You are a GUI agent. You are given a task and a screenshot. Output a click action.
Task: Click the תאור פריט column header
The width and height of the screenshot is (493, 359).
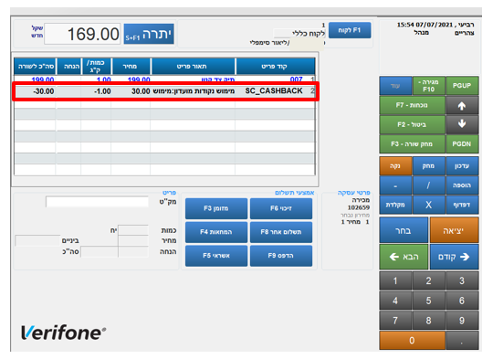pyautogui.click(x=193, y=67)
